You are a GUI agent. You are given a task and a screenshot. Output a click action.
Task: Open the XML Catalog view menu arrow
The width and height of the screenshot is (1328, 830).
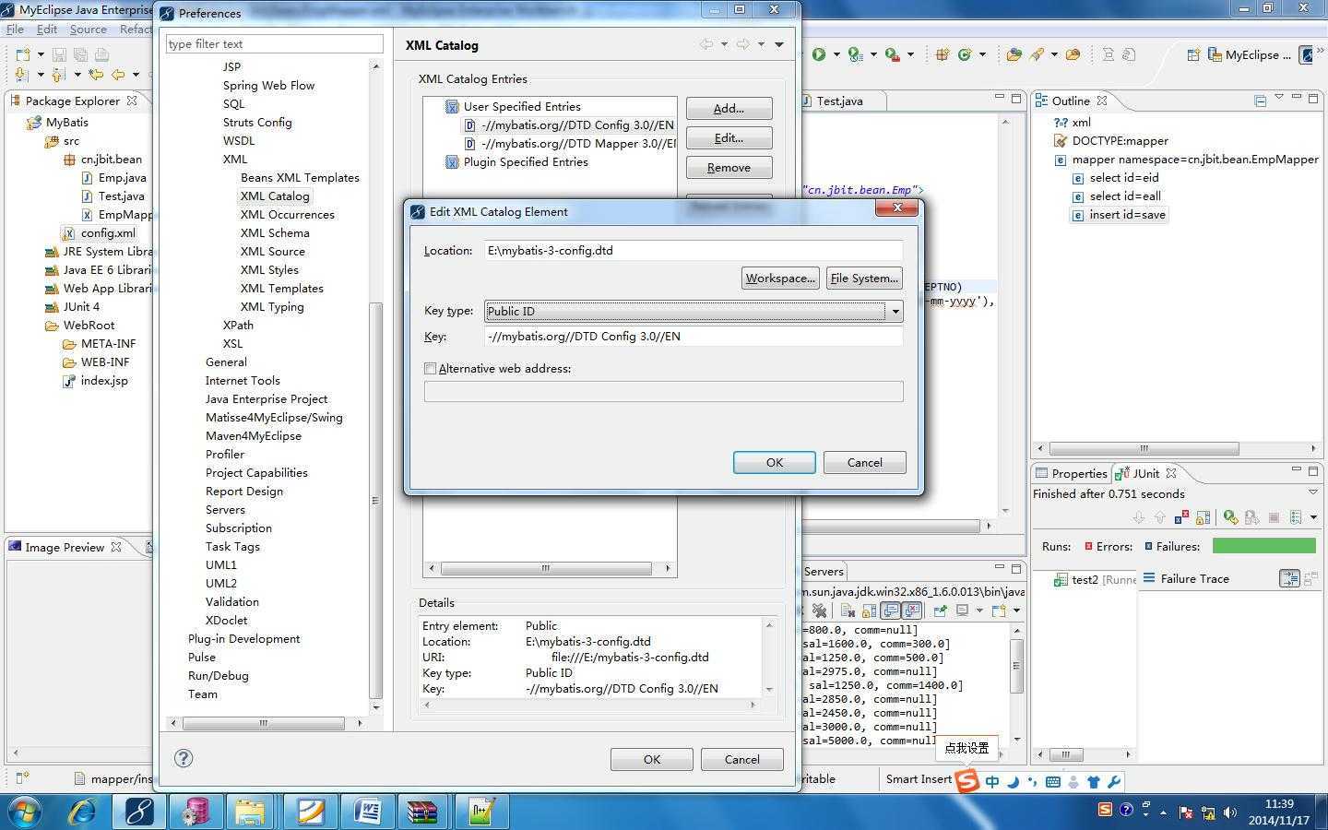779,44
